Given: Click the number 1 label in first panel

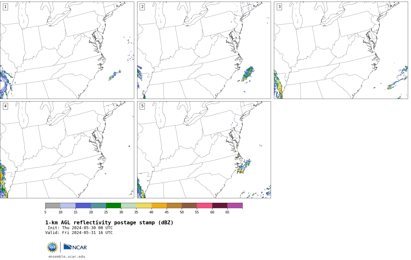Looking at the screenshot, I should click(5, 7).
